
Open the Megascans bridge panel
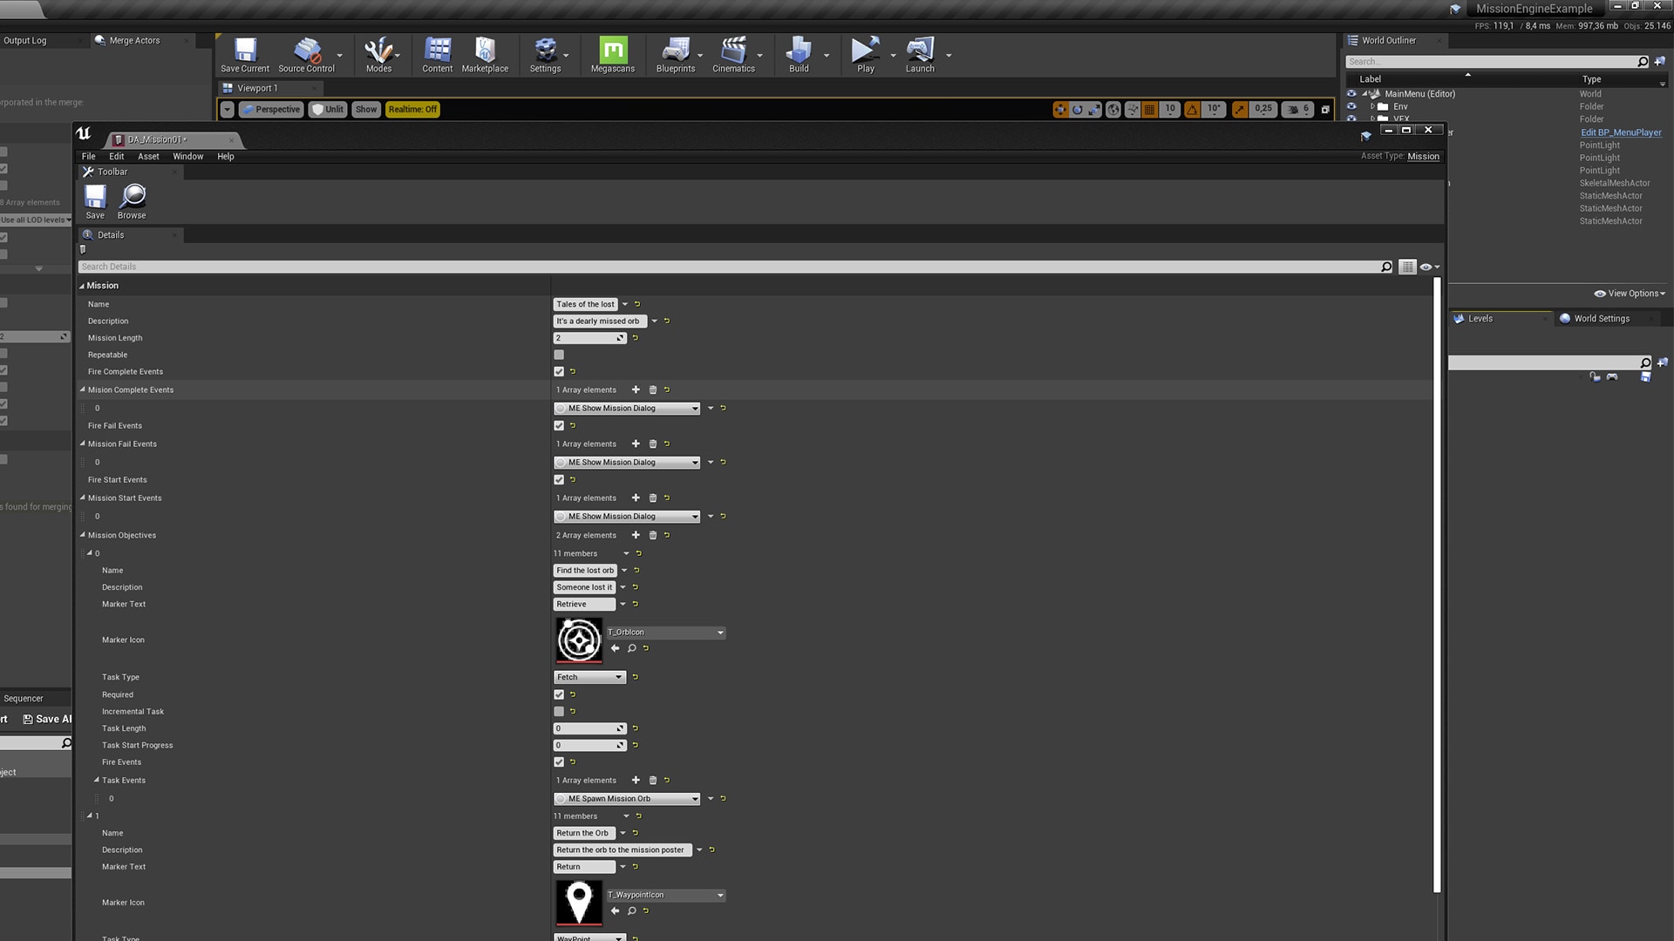tap(613, 54)
